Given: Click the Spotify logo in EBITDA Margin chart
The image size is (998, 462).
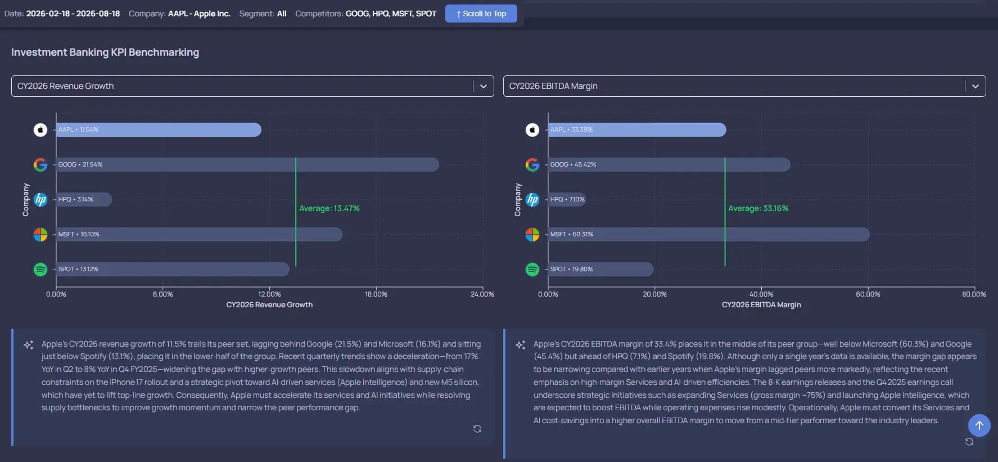Looking at the screenshot, I should (532, 270).
